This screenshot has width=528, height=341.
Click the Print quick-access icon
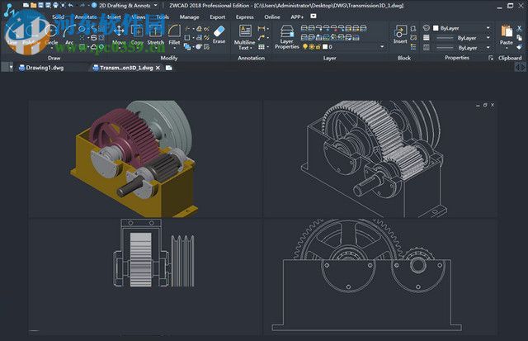55,6
